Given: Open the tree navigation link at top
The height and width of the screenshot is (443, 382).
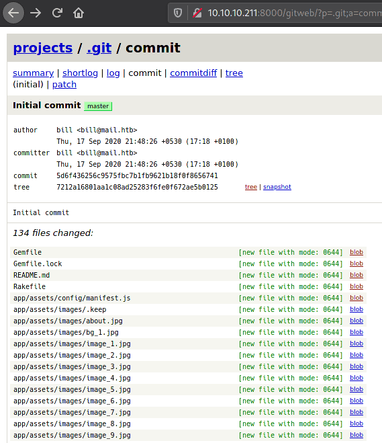Looking at the screenshot, I should coord(234,73).
